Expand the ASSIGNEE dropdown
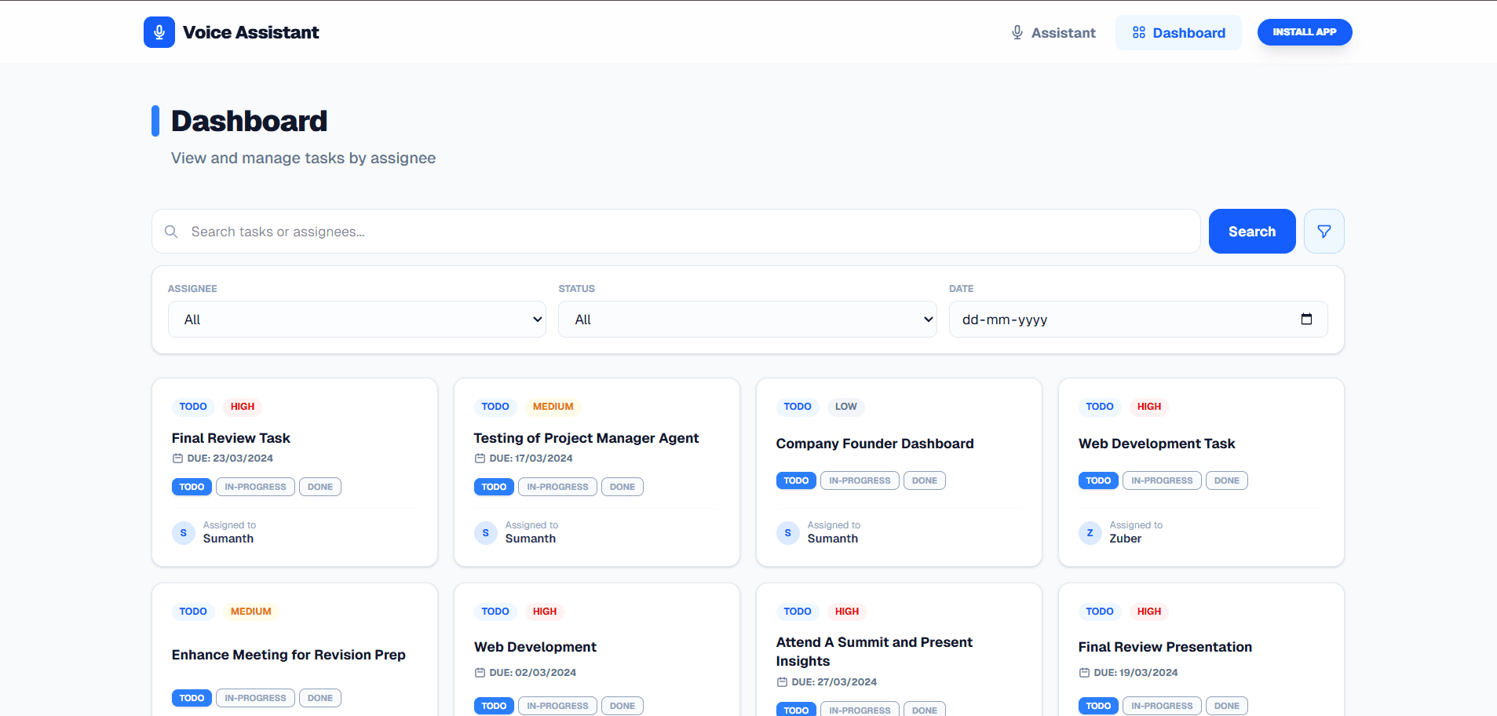The height and width of the screenshot is (716, 1497). [x=356, y=319]
